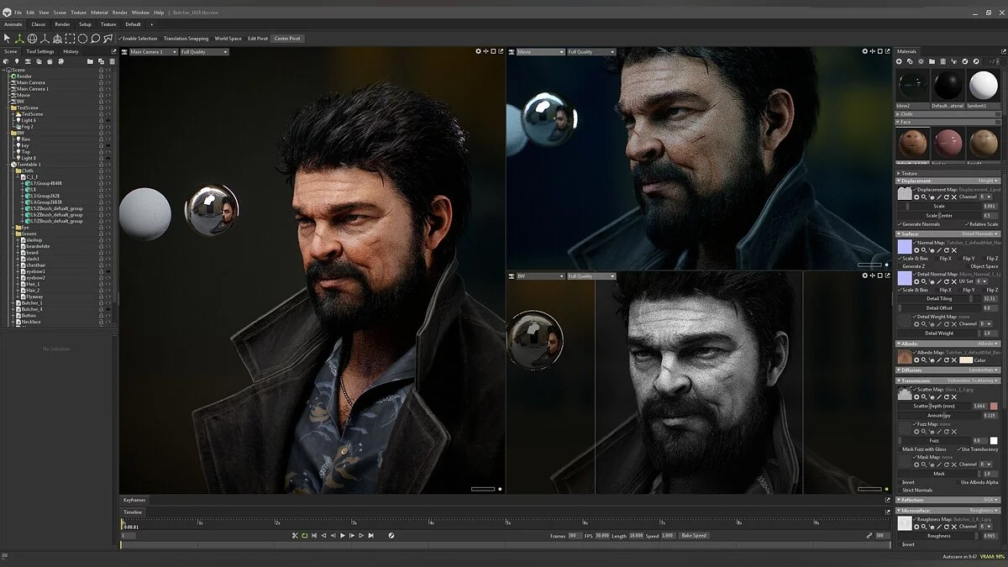Click the Center Pivot button
This screenshot has height=567, width=1008.
(x=287, y=39)
